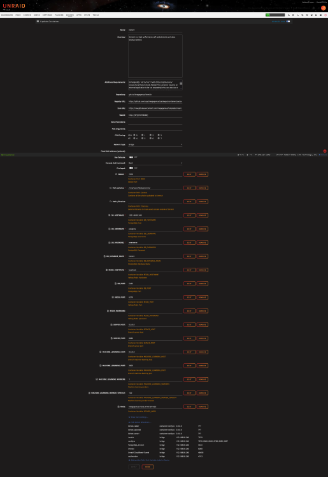Open the Settings menu item
328x477 pixels.
[47, 15]
